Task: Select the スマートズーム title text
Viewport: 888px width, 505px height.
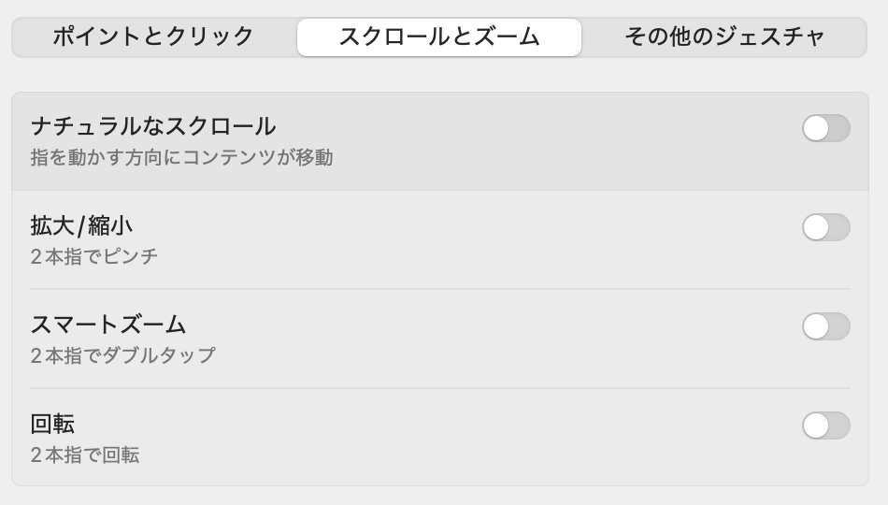Action: pos(108,325)
